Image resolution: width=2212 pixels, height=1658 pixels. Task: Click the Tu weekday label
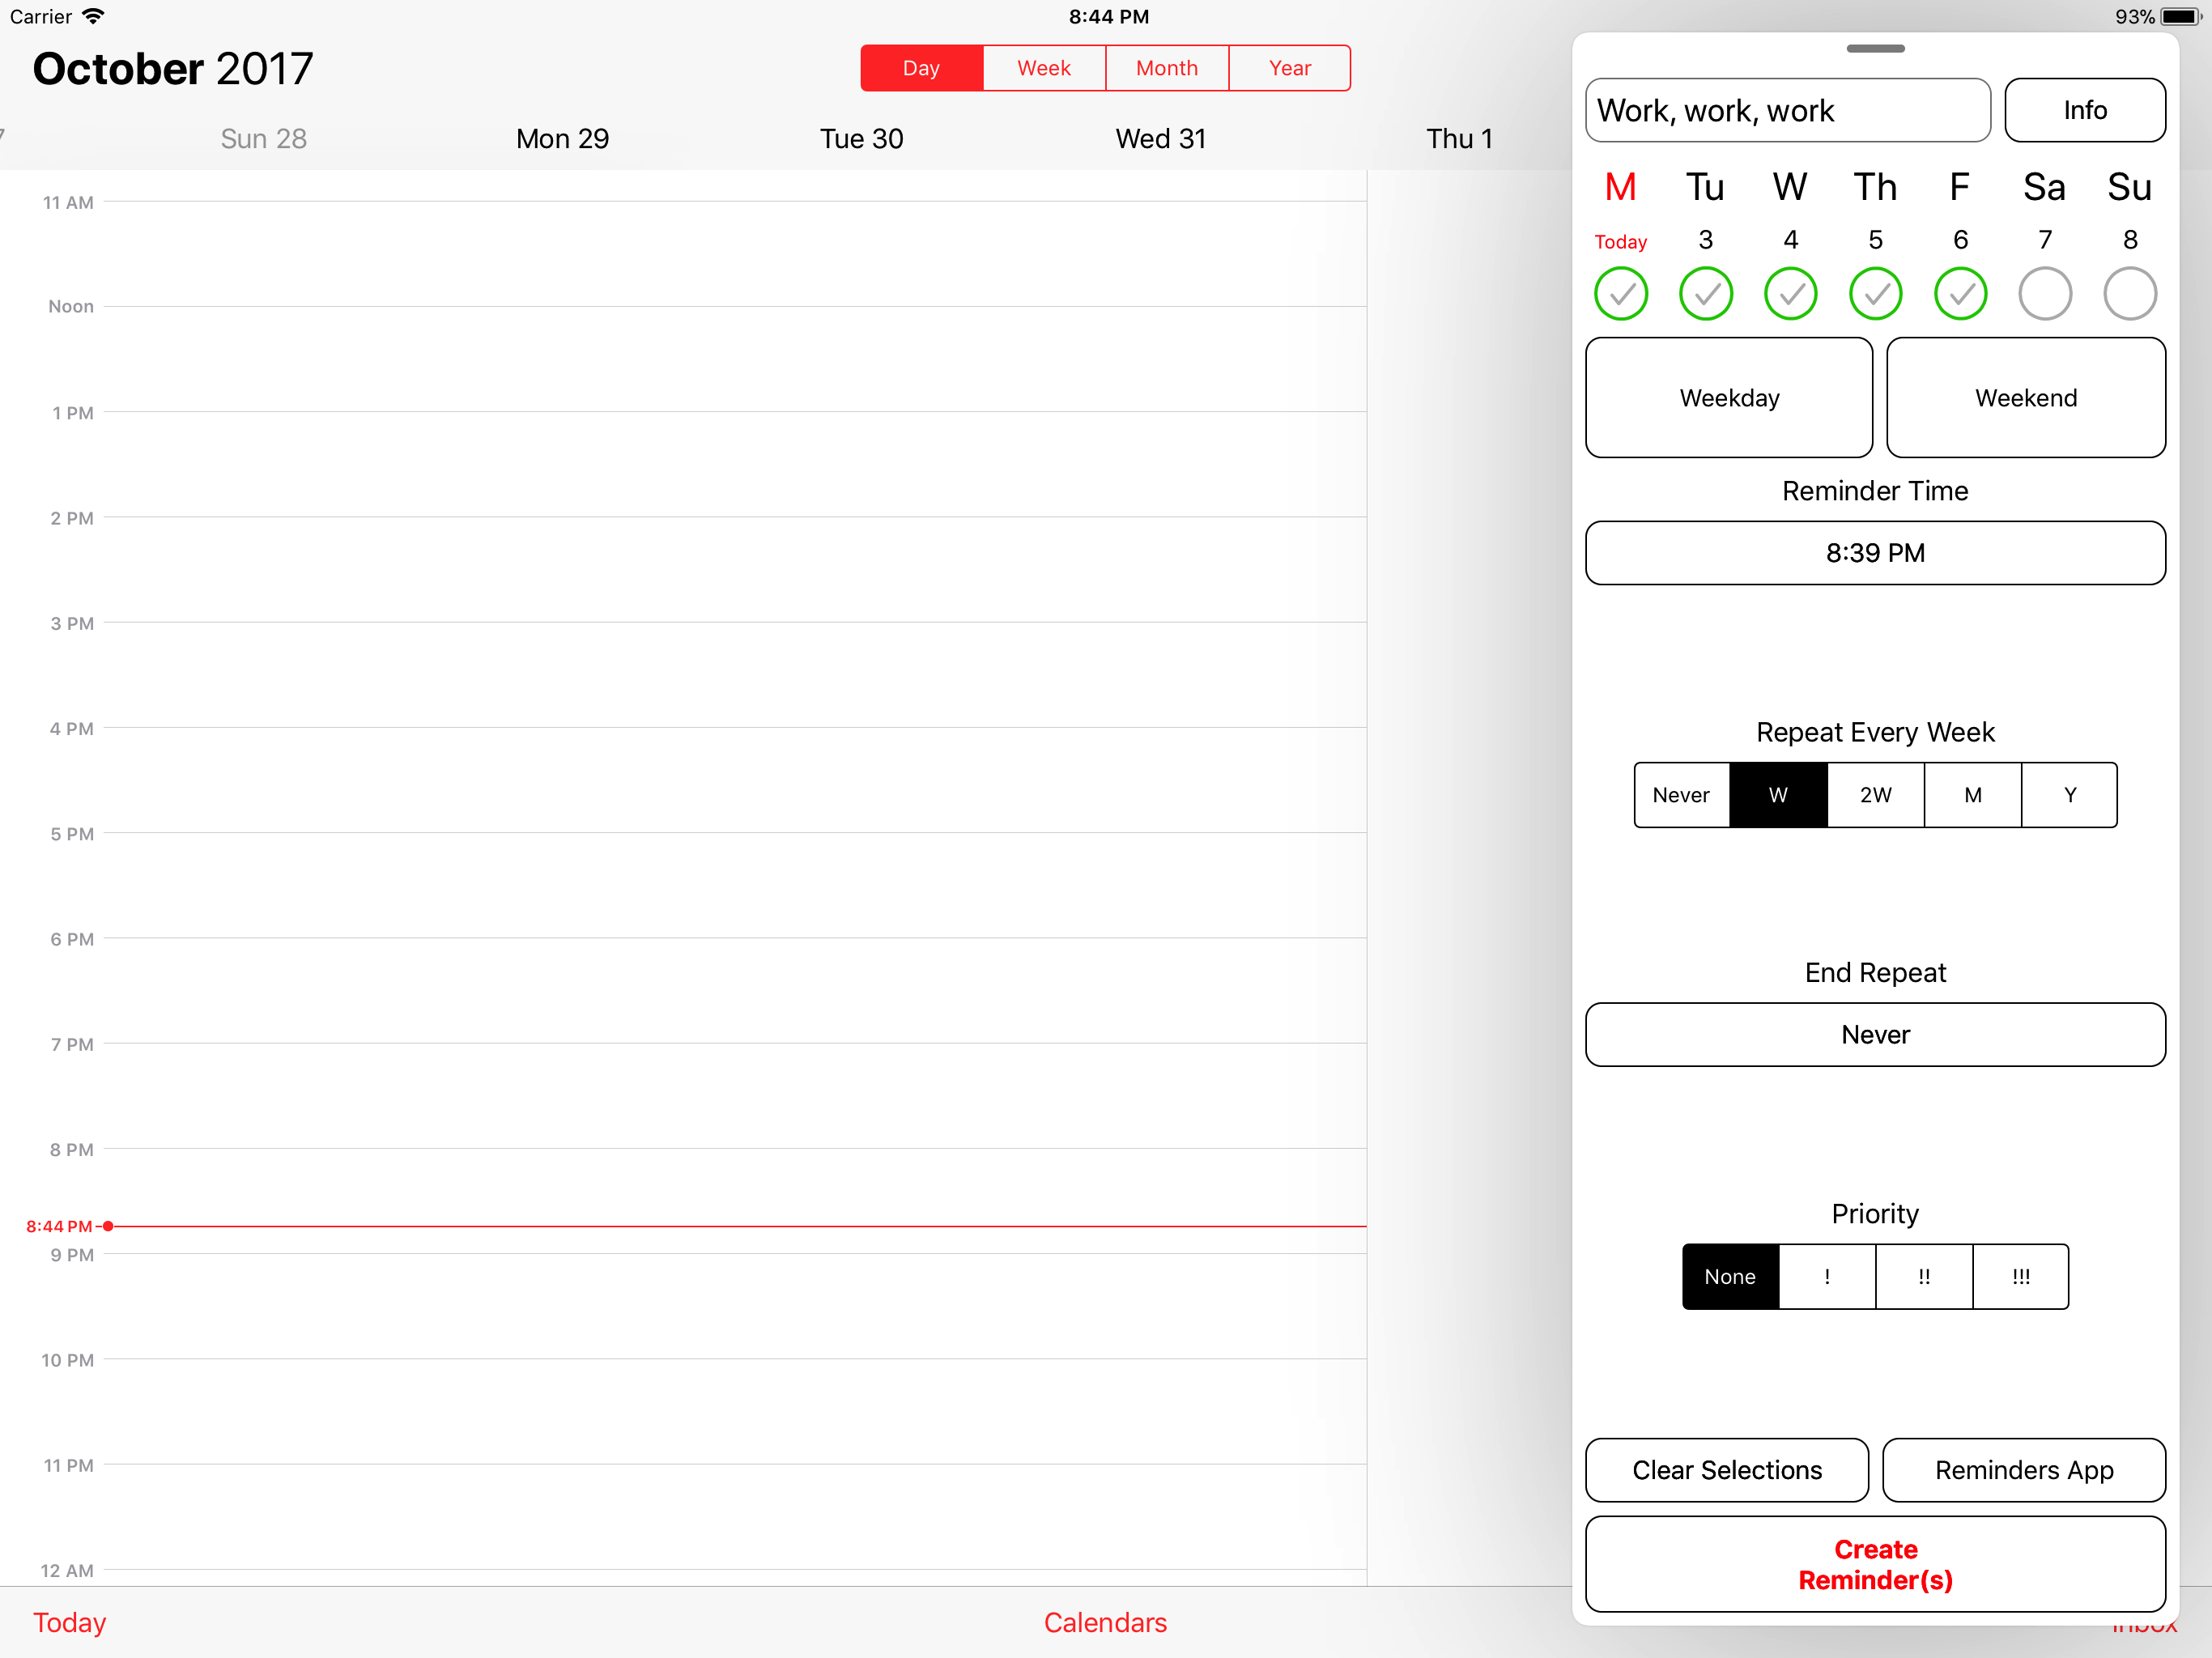coord(1705,187)
